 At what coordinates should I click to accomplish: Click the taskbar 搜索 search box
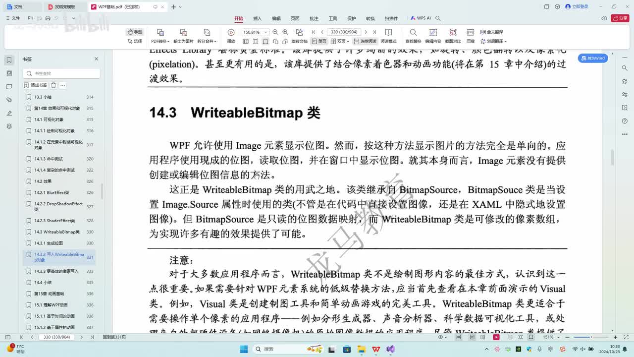(x=289, y=349)
